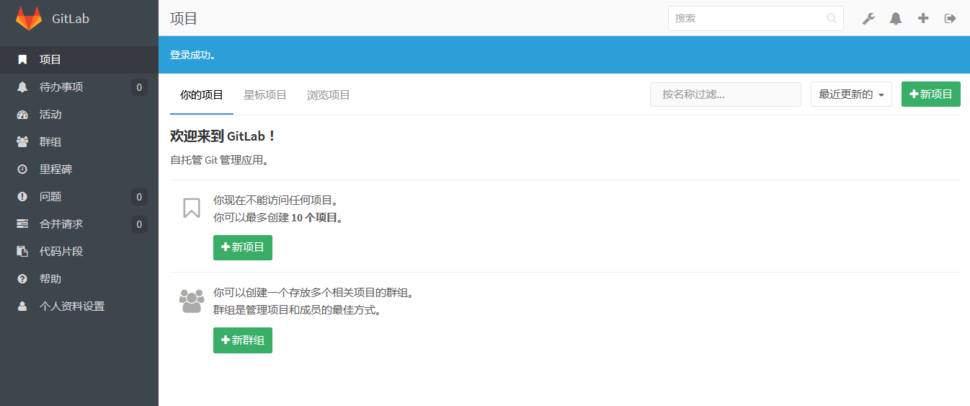Viewport: 970px width, 406px height.
Task: Open 合并请求 in the sidebar
Action: (x=79, y=224)
